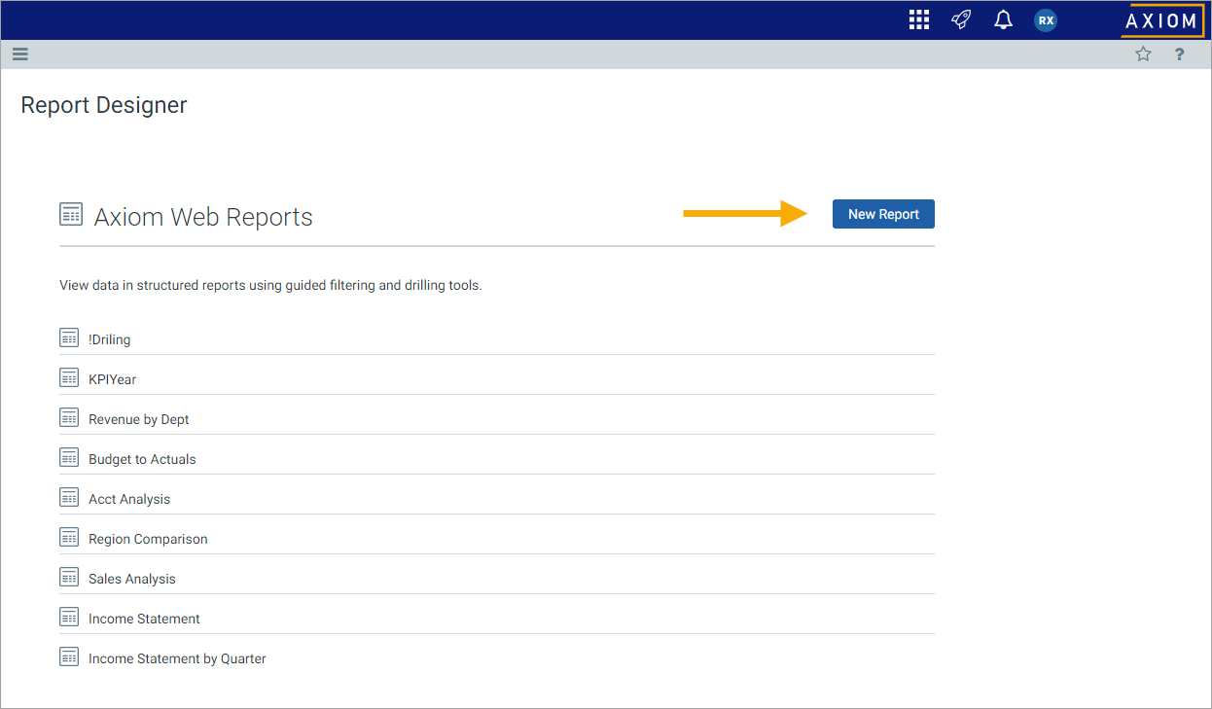Click the report icon beside Revenue by Dept
This screenshot has height=709, width=1212.
click(x=69, y=418)
